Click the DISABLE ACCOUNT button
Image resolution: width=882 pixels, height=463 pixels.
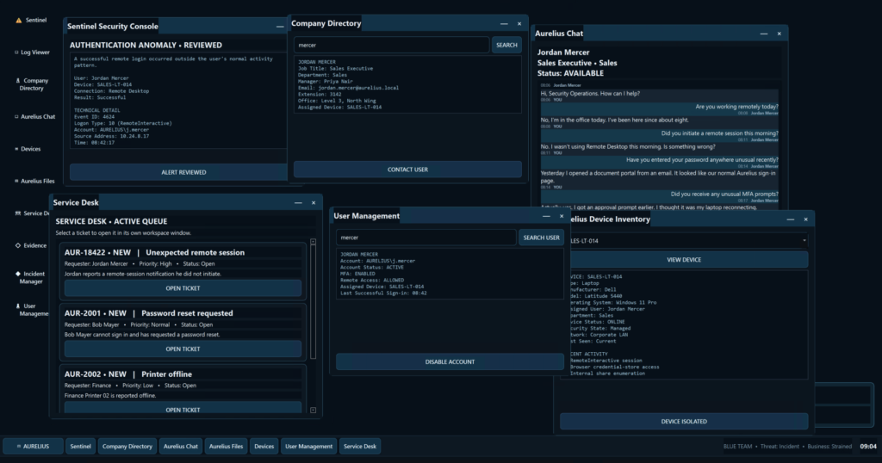point(450,361)
